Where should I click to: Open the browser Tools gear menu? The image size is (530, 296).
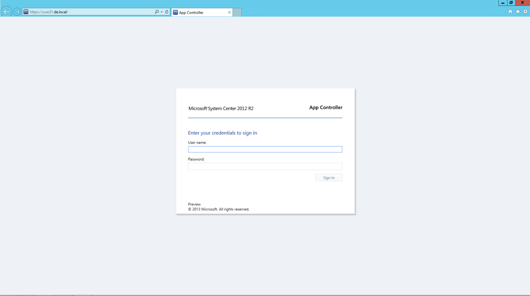tap(525, 12)
